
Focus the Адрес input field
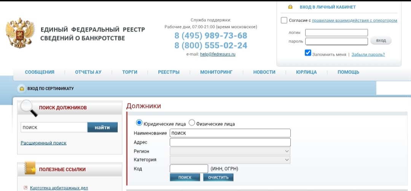[230, 142]
